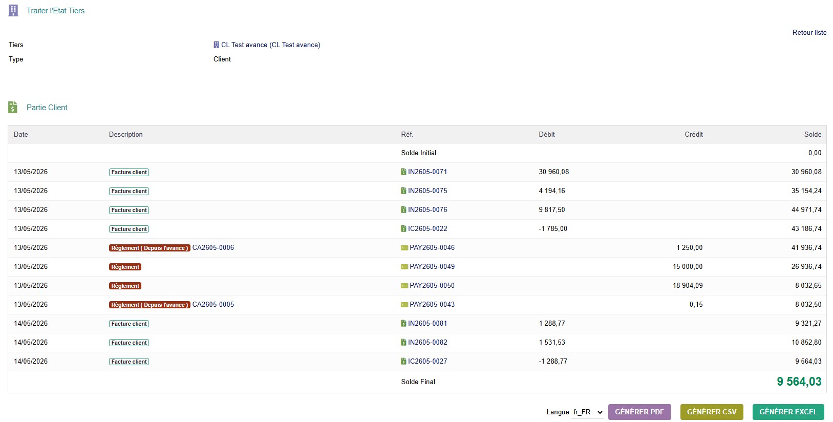Click the Débit column header
The width and height of the screenshot is (833, 422).
[x=547, y=134]
